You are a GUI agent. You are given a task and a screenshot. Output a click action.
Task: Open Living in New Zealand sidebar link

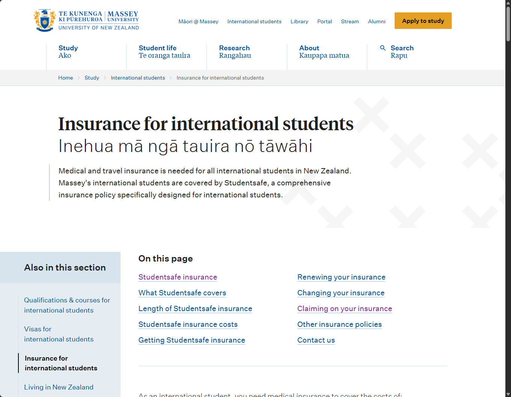59,387
